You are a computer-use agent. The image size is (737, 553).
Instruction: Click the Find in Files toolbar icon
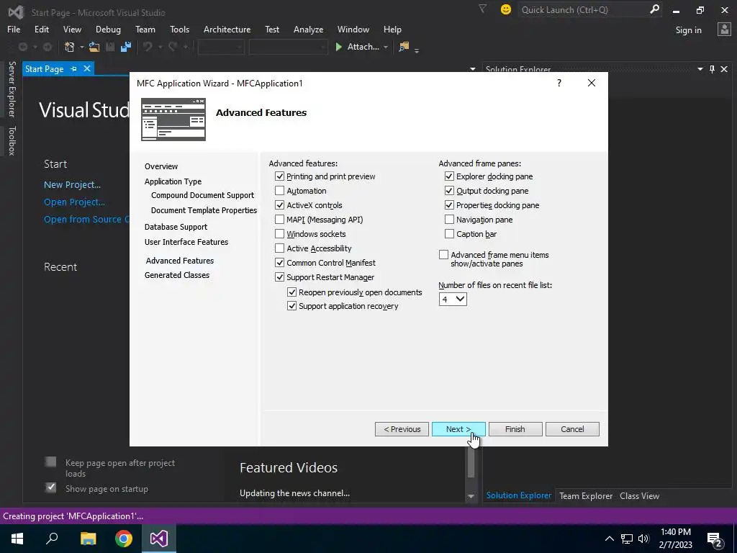(404, 47)
